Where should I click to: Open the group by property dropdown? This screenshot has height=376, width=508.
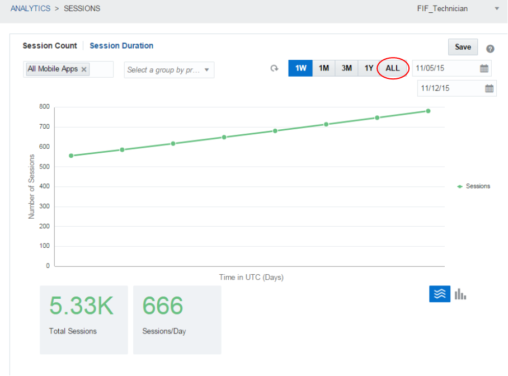[x=169, y=69]
